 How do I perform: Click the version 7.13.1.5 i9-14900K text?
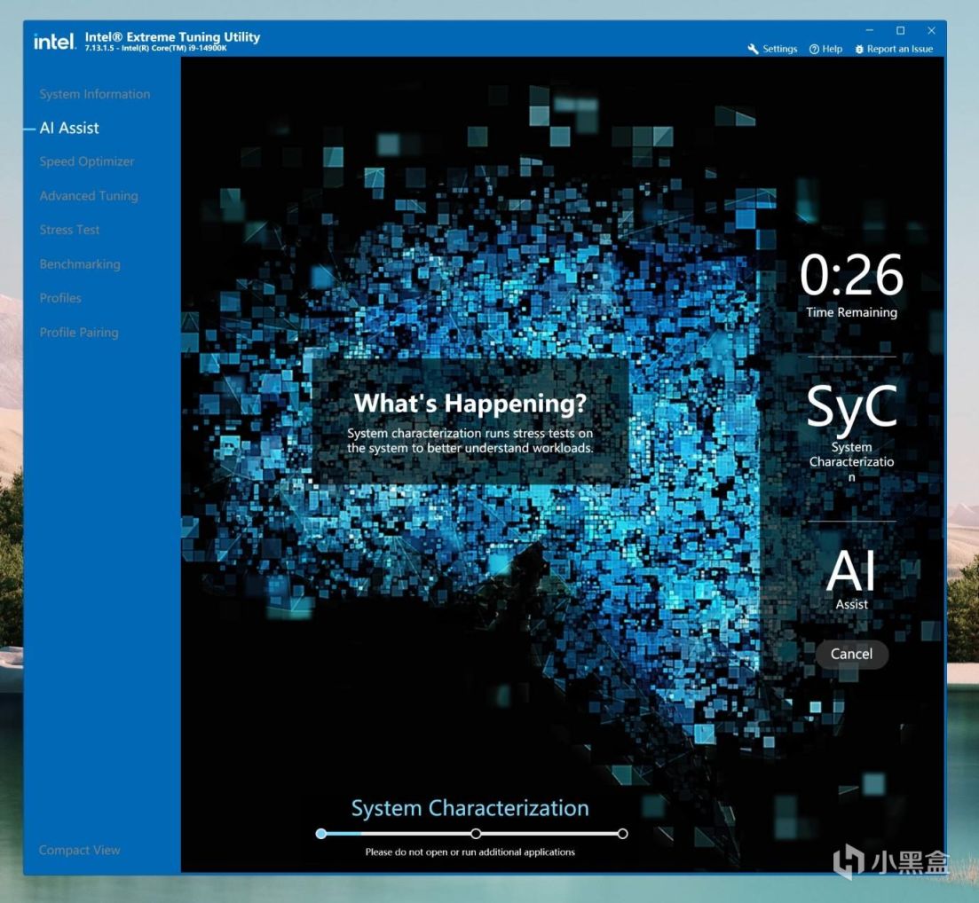[155, 48]
